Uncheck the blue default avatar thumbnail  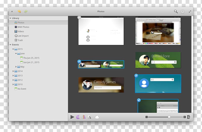pos(136,76)
